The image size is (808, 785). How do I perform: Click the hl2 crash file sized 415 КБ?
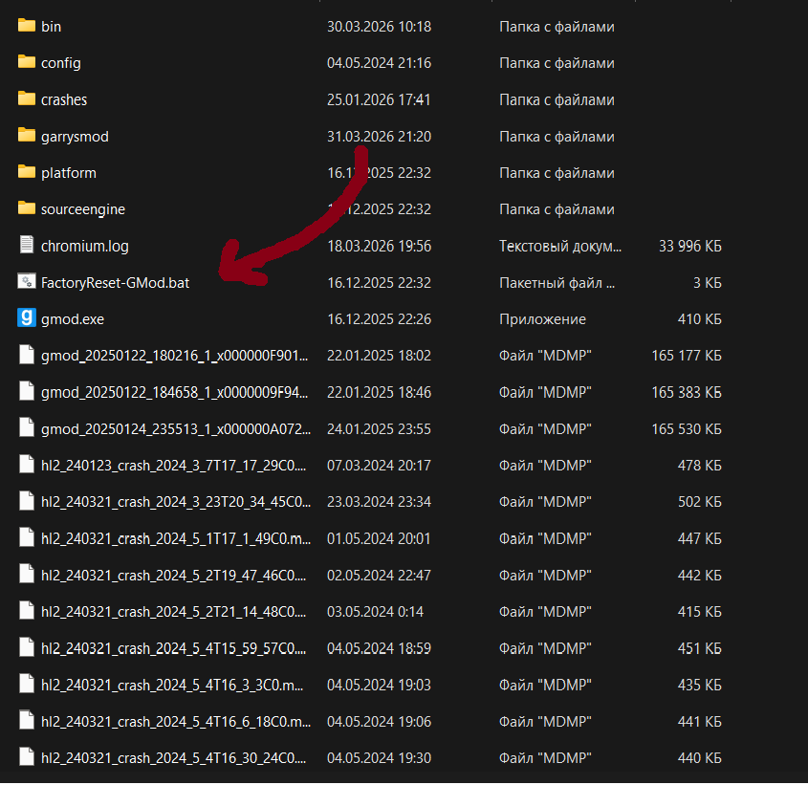click(x=175, y=611)
